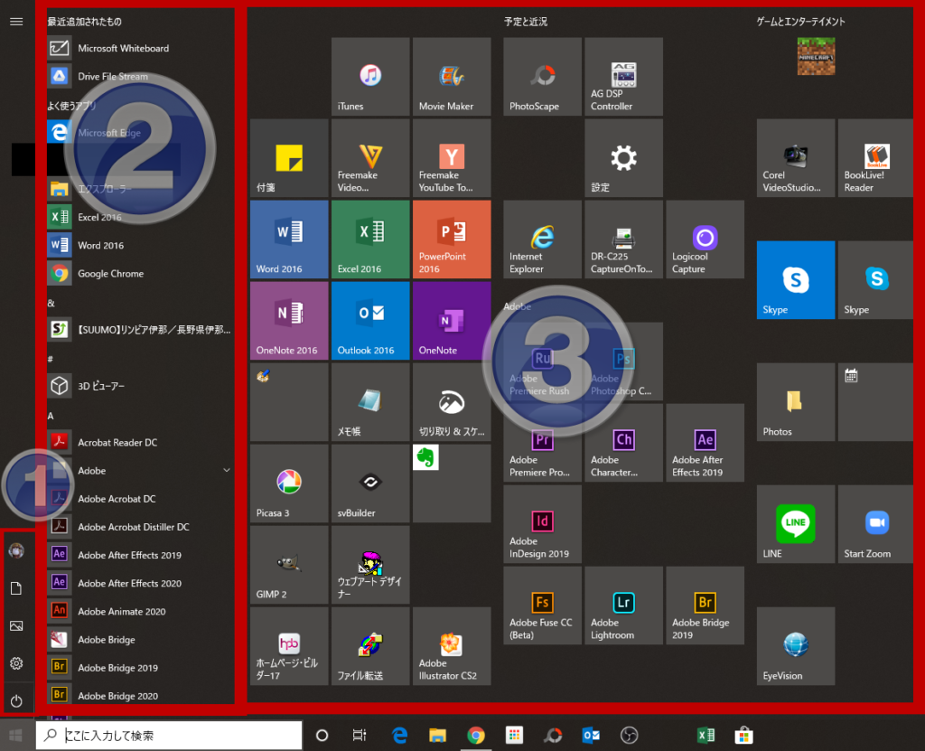Open OneNote 2016 tile
This screenshot has height=751, width=925.
click(x=289, y=321)
